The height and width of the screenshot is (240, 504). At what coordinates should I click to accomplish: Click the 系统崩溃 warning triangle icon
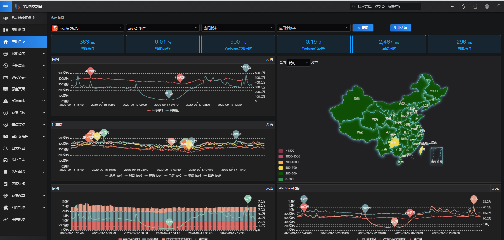(6, 101)
